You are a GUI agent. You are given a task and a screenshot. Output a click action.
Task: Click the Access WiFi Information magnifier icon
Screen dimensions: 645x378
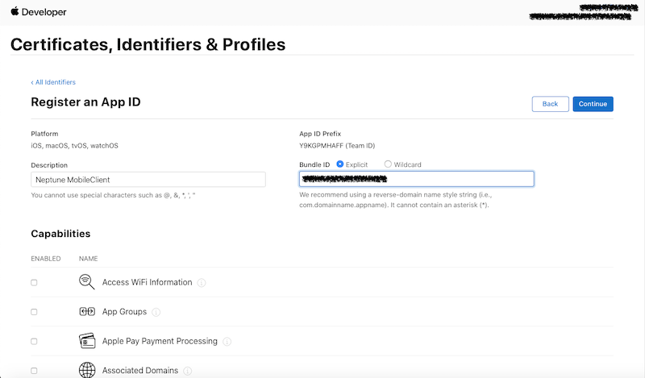pos(87,282)
